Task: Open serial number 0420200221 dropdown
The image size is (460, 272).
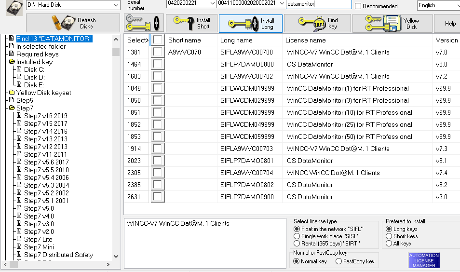Action: pos(212,3)
